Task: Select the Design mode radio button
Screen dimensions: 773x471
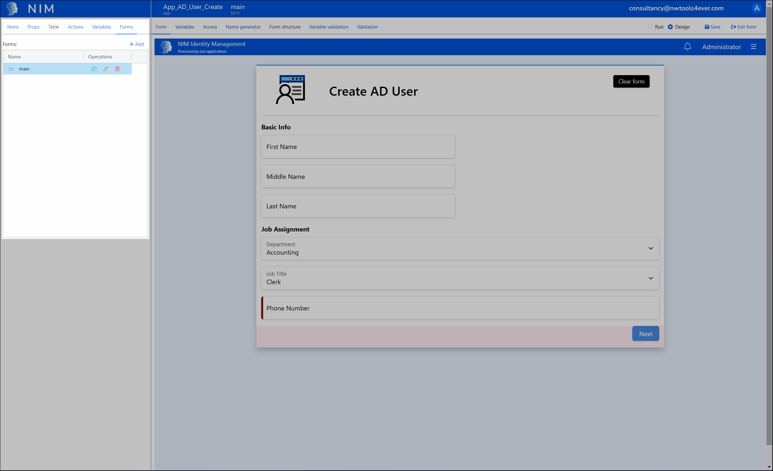Action: click(670, 27)
